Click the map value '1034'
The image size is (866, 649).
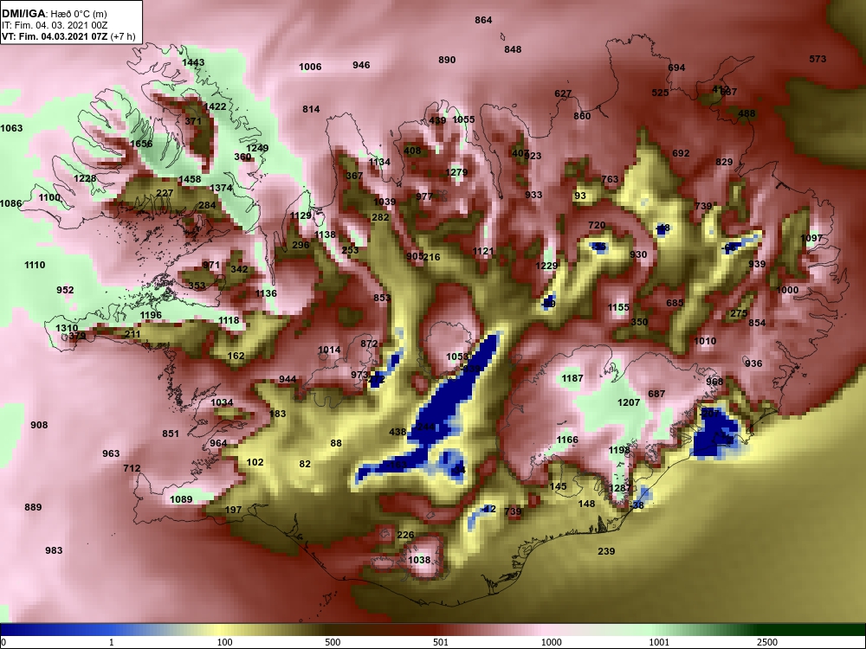pos(222,402)
